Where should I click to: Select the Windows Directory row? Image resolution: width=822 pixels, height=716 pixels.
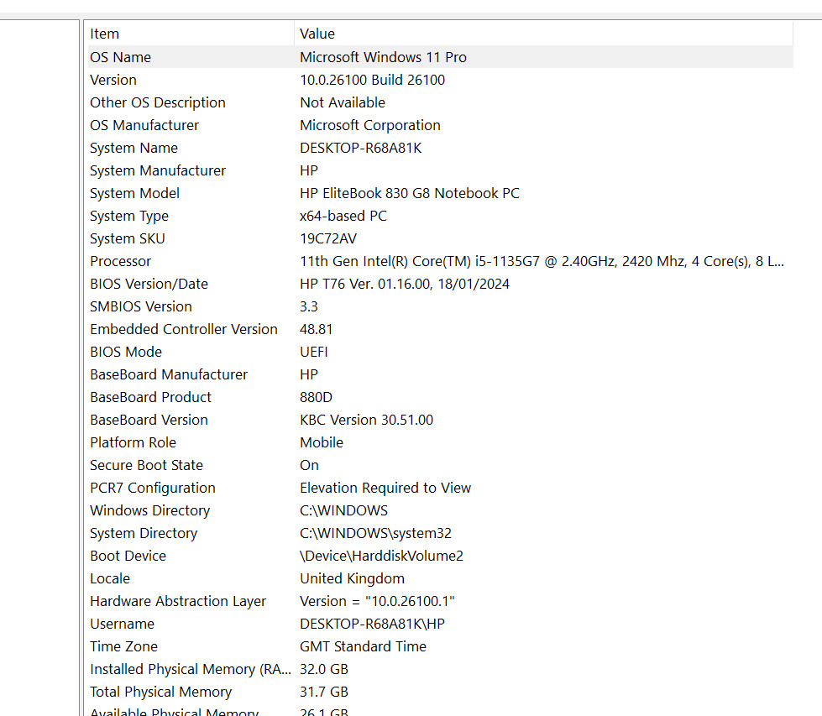coord(440,510)
